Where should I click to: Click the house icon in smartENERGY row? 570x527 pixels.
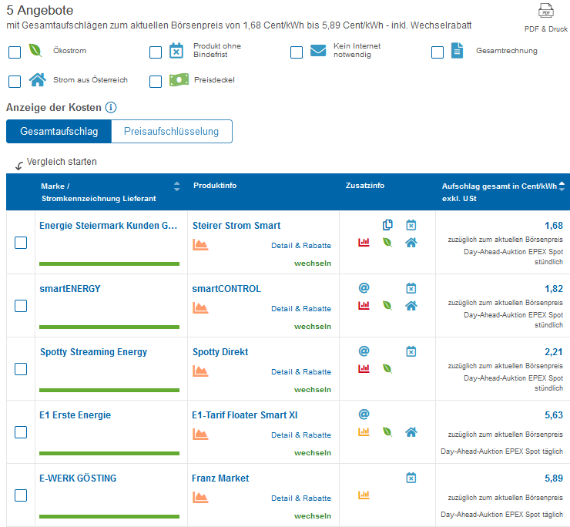coord(411,306)
